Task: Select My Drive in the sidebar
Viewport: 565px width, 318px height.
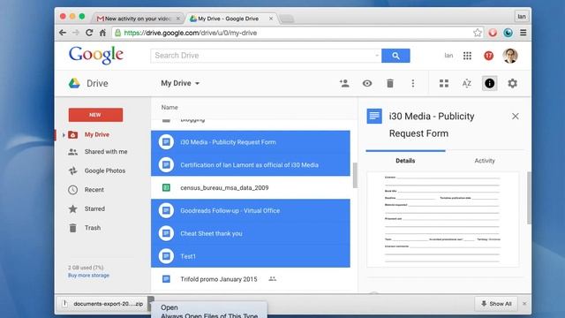Action: 96,134
